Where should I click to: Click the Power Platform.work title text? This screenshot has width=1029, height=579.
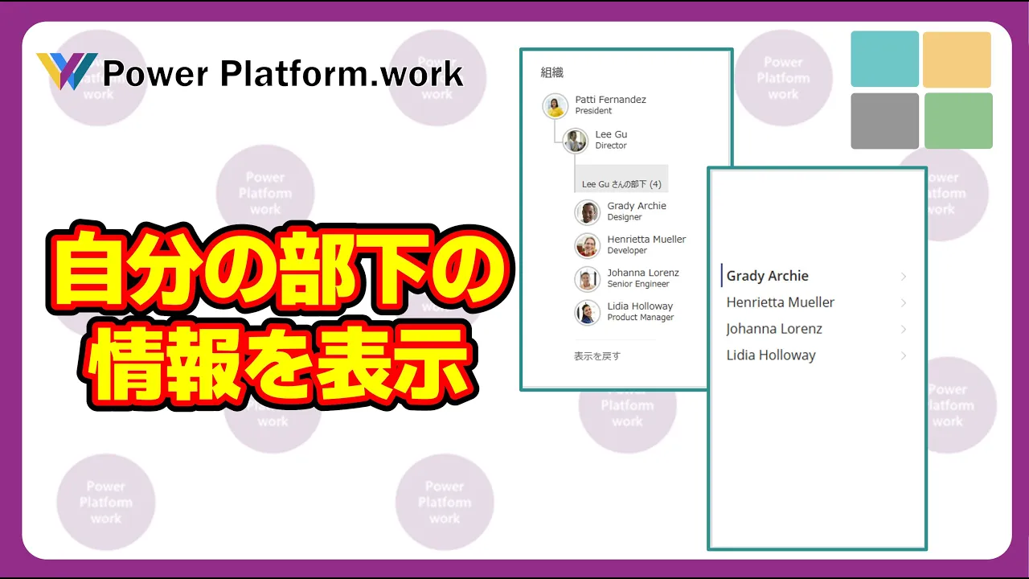click(x=283, y=74)
